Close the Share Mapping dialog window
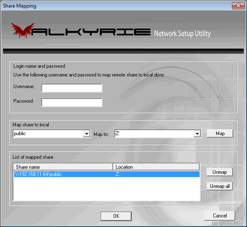The image size is (247, 227). click(238, 6)
